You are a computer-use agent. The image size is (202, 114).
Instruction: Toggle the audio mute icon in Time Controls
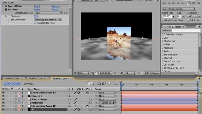(x=188, y=3)
